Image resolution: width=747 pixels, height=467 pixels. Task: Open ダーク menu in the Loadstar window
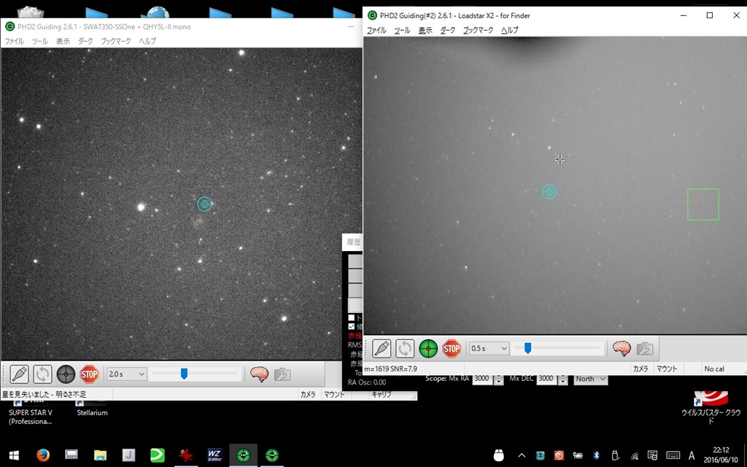(448, 30)
